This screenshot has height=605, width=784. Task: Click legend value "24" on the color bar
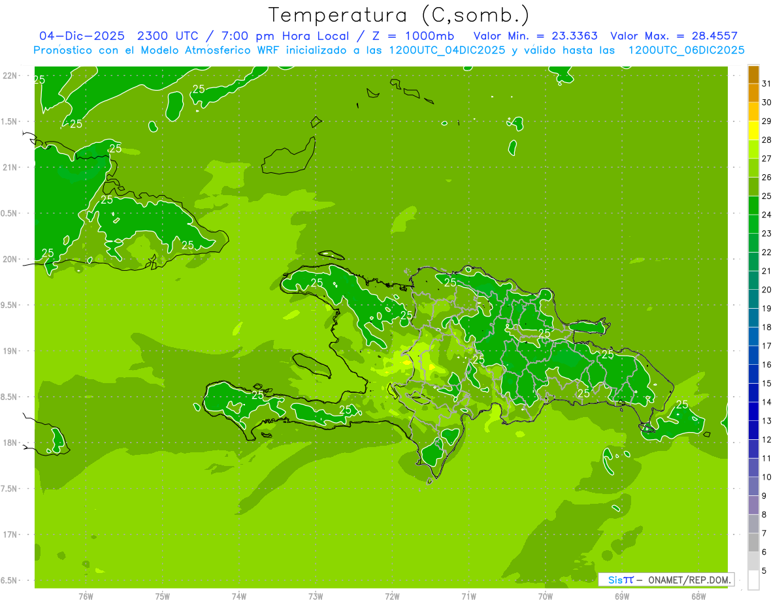coord(766,215)
